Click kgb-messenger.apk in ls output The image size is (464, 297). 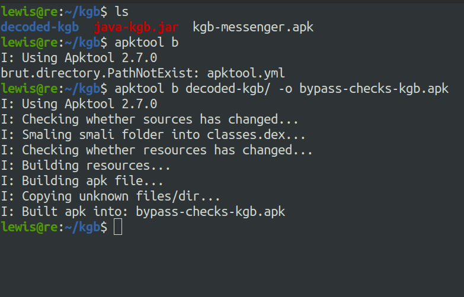point(253,27)
